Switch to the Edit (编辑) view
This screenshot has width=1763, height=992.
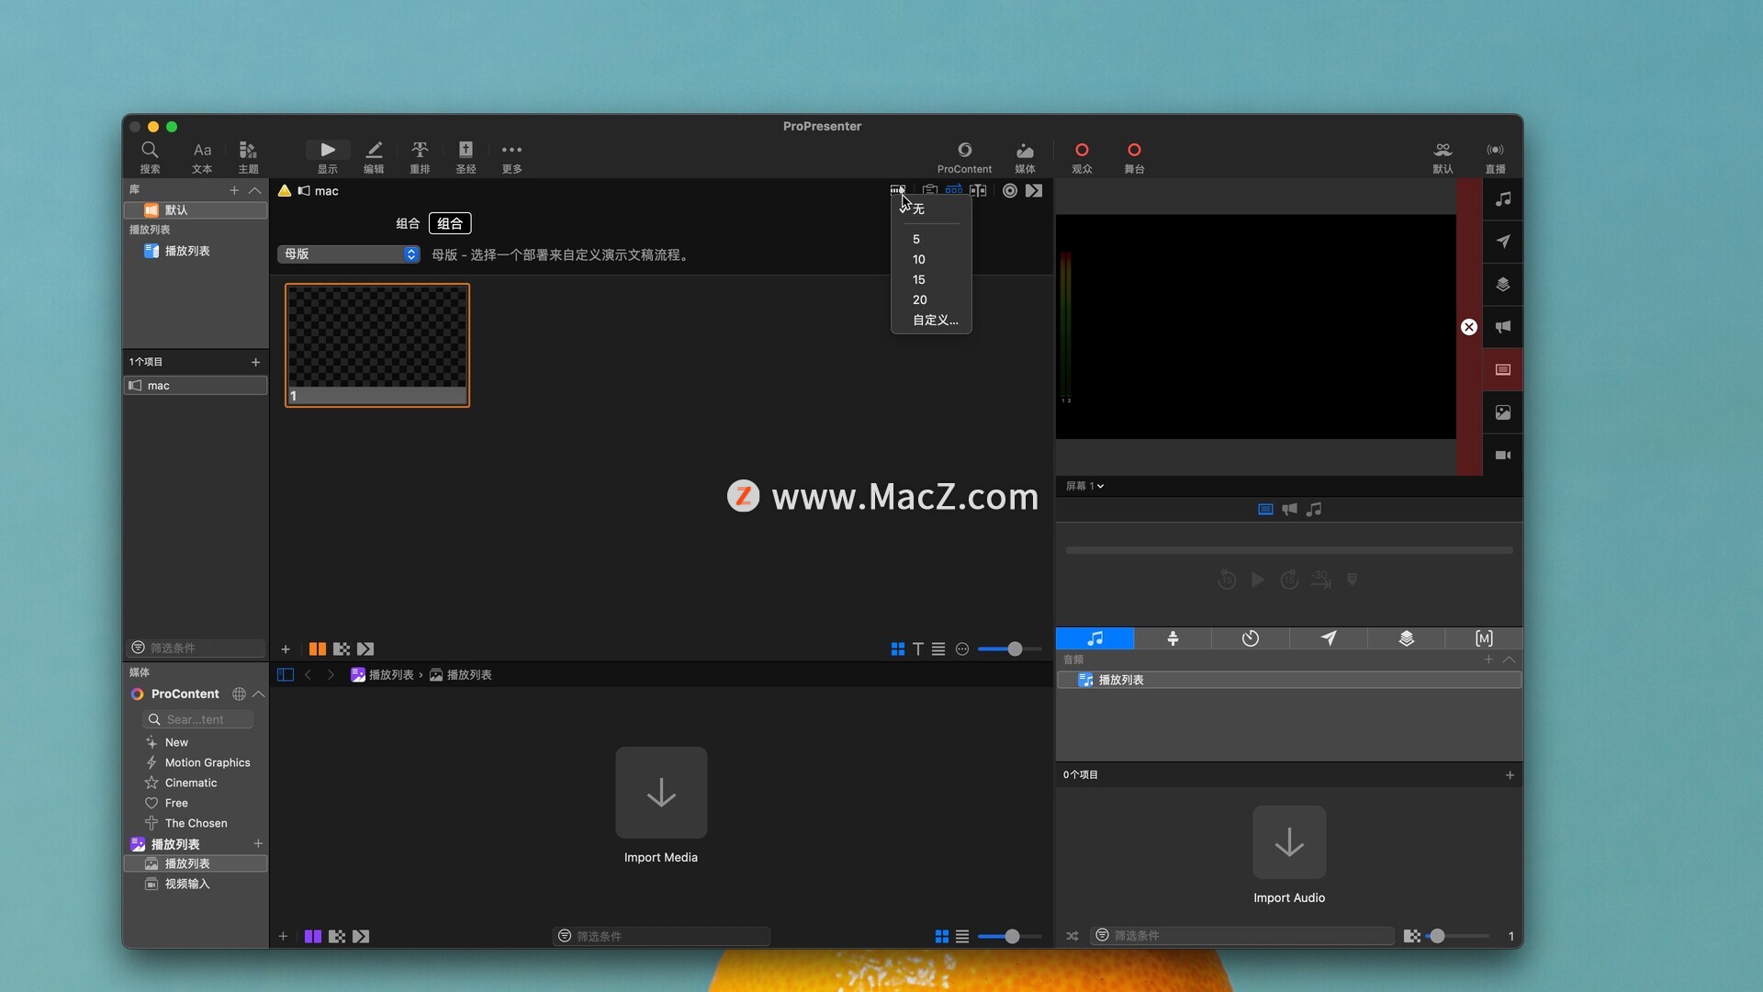[374, 156]
